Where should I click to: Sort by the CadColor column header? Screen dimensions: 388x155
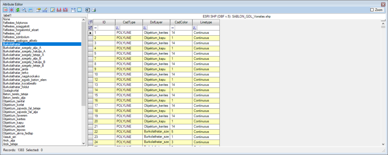click(181, 22)
